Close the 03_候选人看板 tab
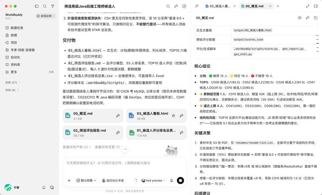The image size is (322, 195). (x=234, y=6)
